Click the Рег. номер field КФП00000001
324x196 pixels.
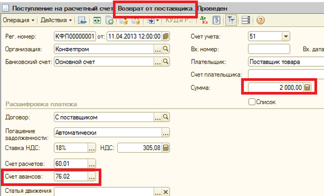click(75, 37)
